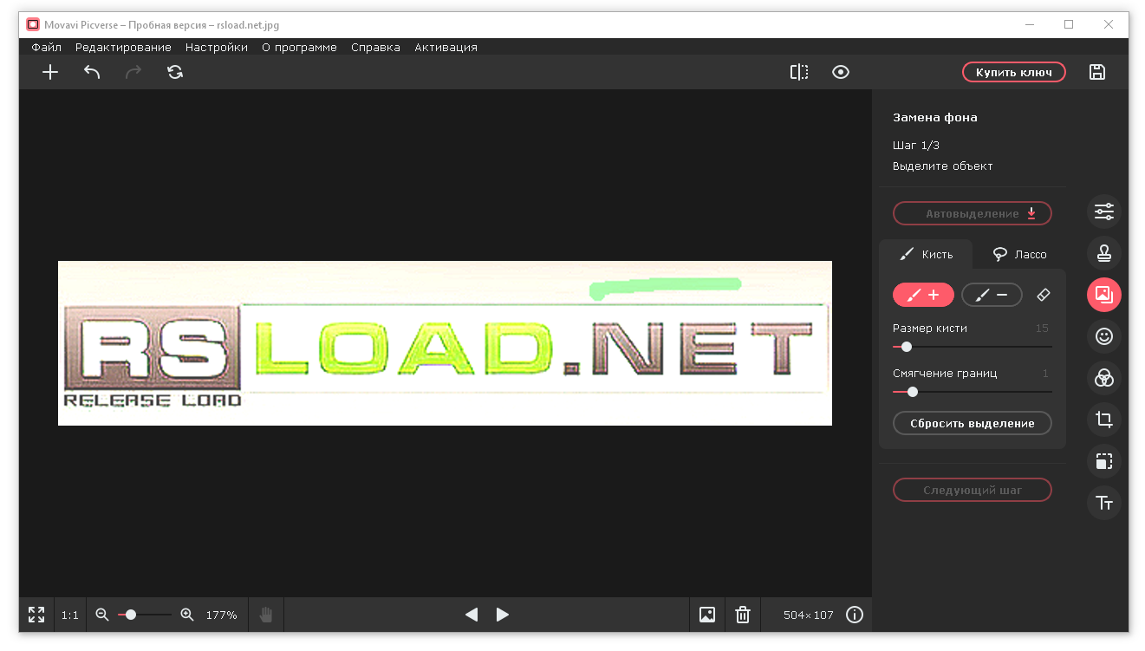Zoom in with the plus magnifier
This screenshot has width=1145, height=651.
coord(187,615)
